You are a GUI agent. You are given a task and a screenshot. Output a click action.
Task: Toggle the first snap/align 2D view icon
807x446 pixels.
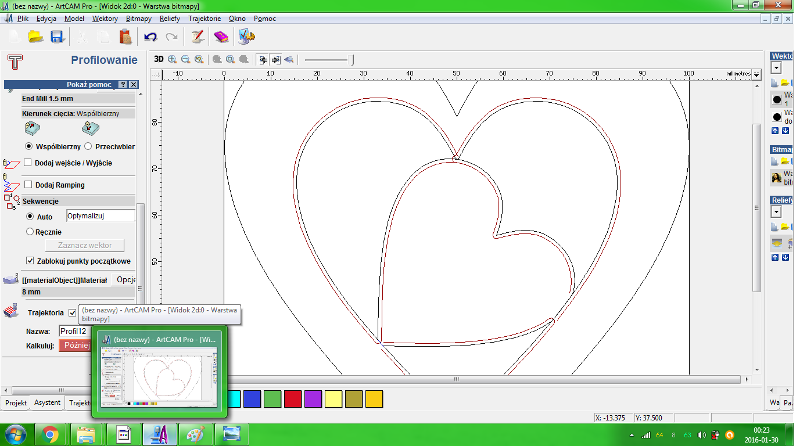tap(263, 59)
